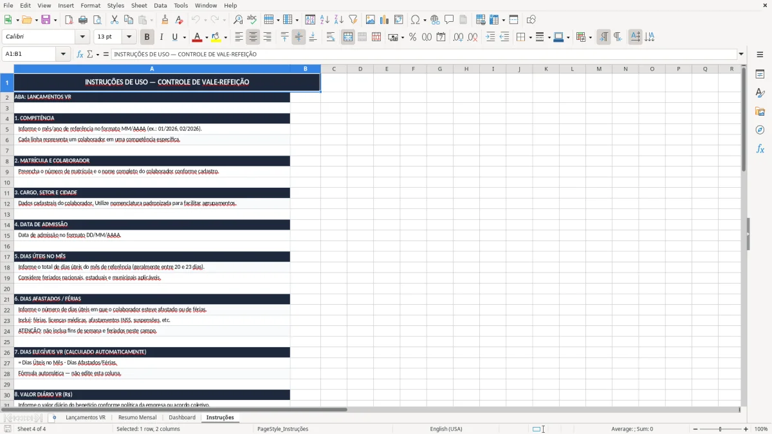Viewport: 772px width, 434px height.
Task: Add a new sheet with the plus tab button
Action: (54, 417)
